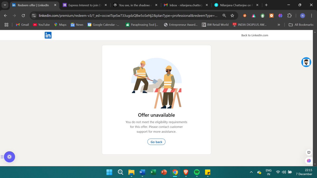Open the Entrepreneur Award bookmark
Viewport: 317px width, 178px height.
pyautogui.click(x=181, y=25)
